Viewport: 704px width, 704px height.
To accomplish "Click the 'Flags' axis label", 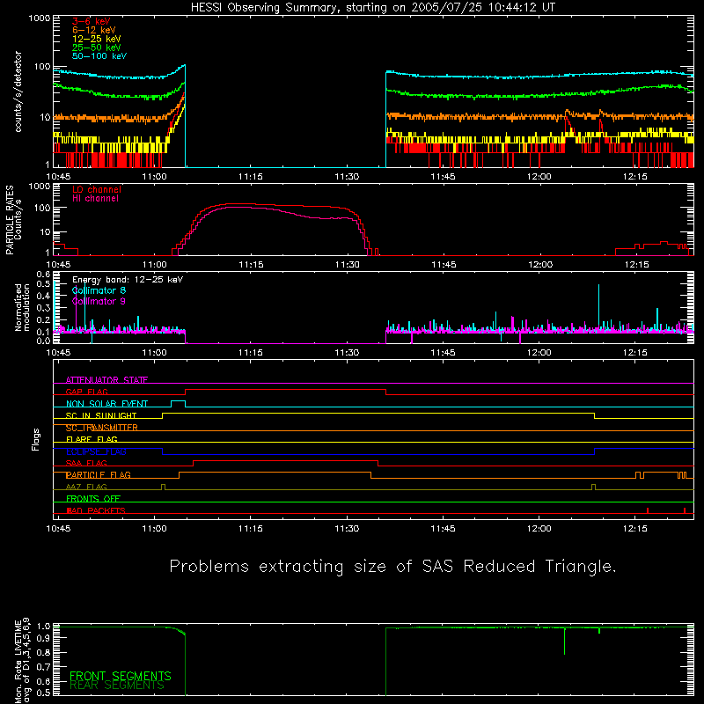I will click(35, 439).
